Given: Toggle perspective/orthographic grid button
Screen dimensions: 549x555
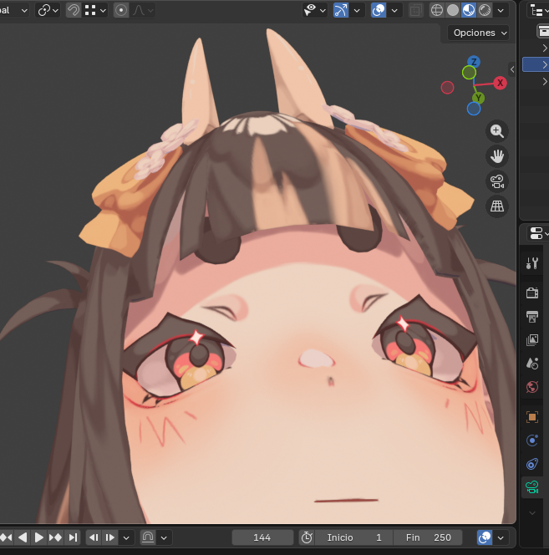Looking at the screenshot, I should pyautogui.click(x=497, y=206).
